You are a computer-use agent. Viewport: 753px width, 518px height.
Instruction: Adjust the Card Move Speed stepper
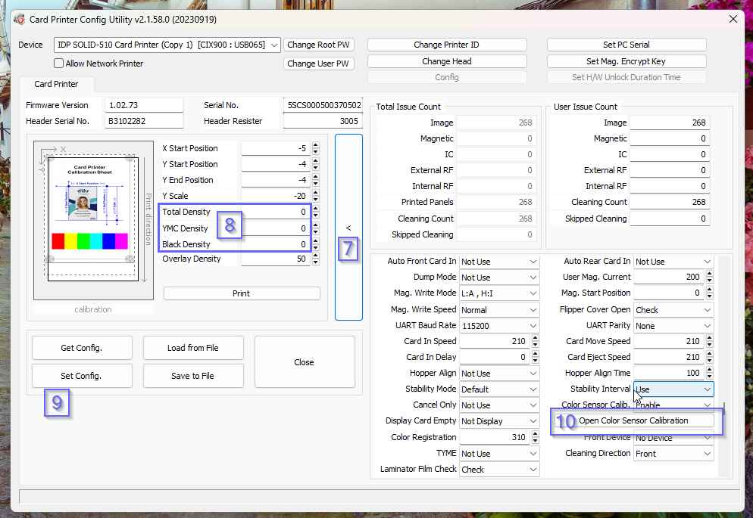point(710,341)
